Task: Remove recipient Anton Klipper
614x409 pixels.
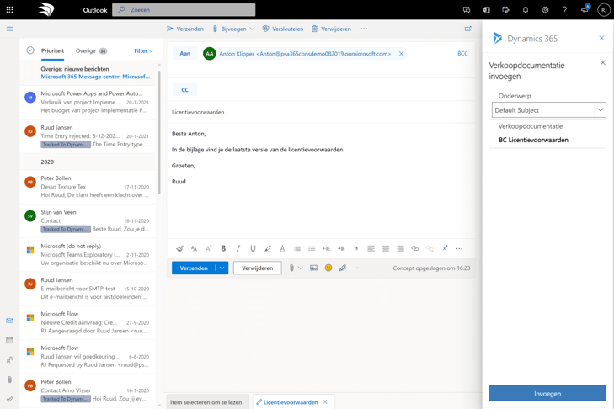Action: (401, 54)
